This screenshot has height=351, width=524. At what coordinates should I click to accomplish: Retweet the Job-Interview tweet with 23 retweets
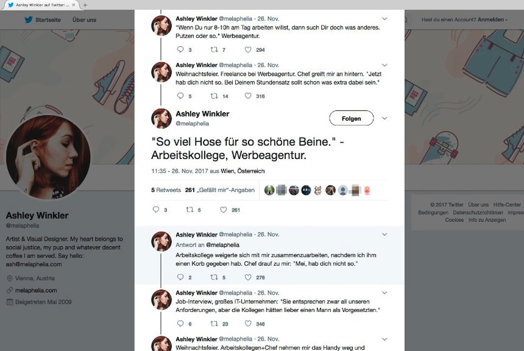[x=214, y=324]
